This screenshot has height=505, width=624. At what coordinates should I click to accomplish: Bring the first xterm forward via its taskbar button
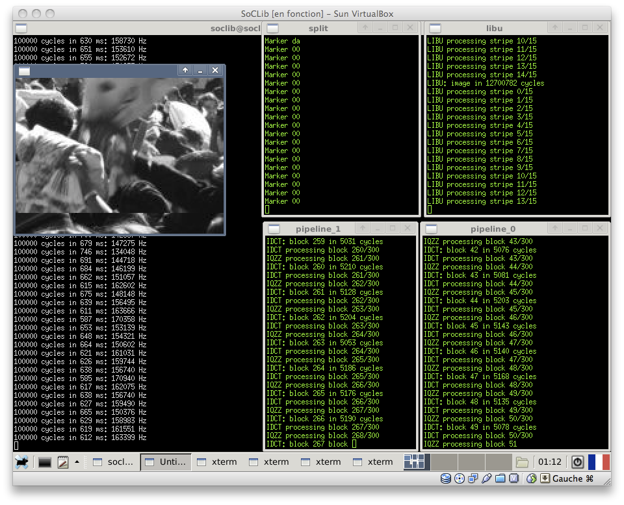pos(218,462)
